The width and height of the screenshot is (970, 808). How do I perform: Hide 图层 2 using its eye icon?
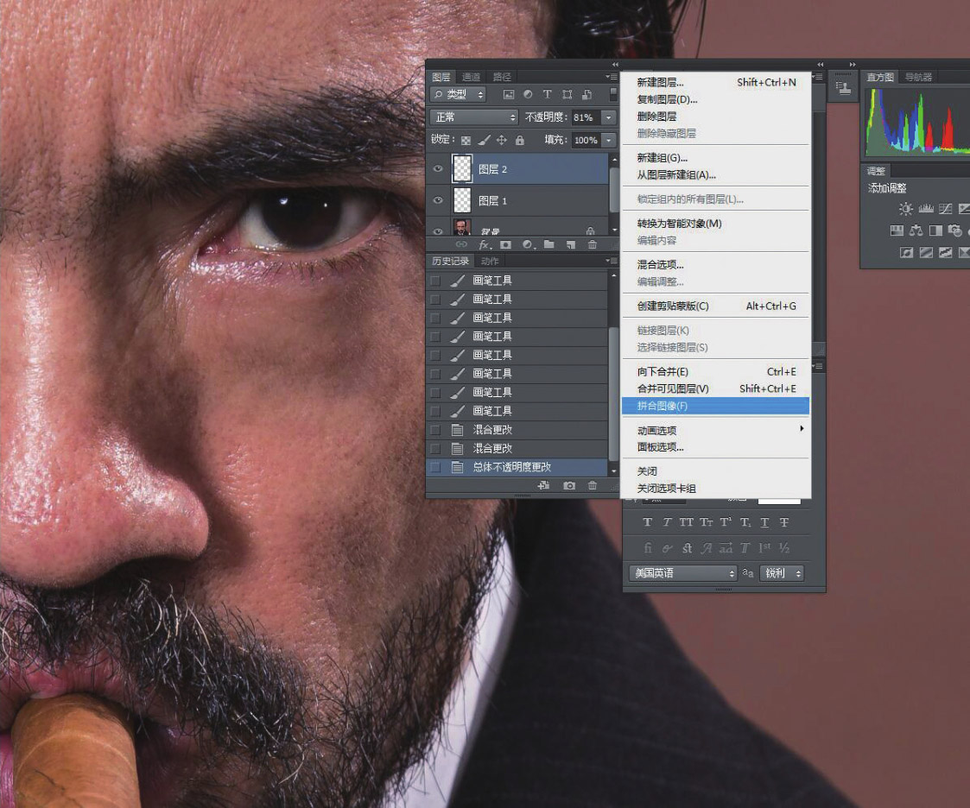(438, 170)
